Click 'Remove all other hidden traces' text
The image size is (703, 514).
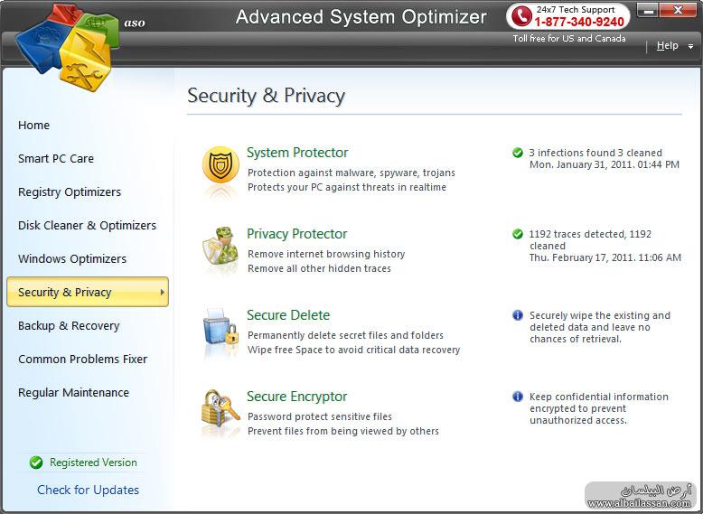[319, 268]
